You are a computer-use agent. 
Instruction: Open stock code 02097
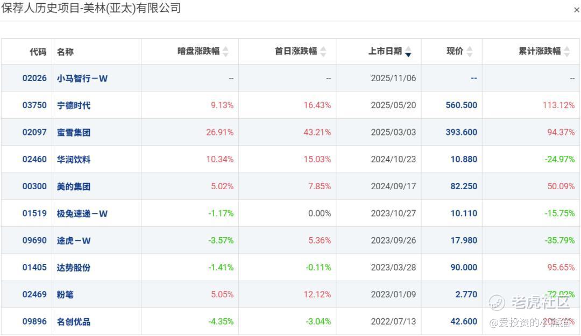[34, 132]
